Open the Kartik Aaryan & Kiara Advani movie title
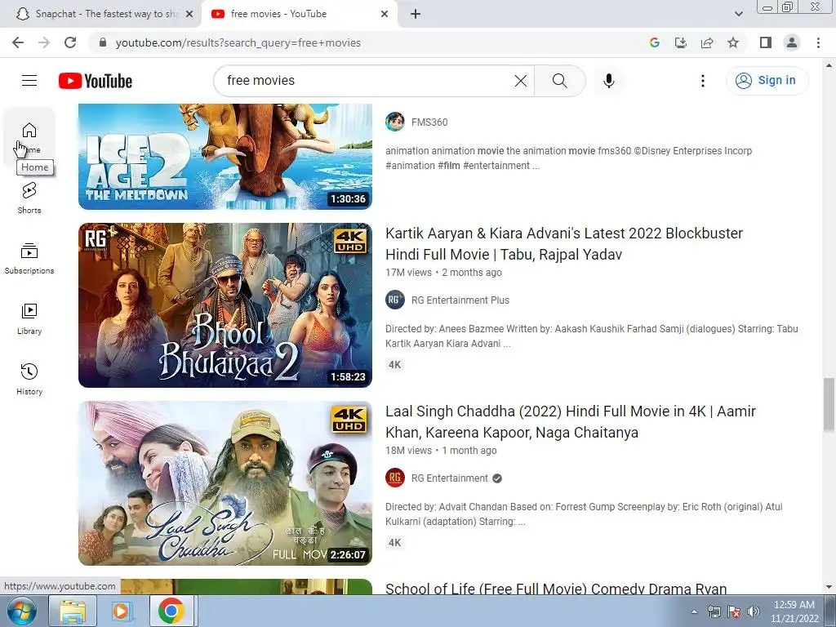This screenshot has height=627, width=836. [564, 243]
